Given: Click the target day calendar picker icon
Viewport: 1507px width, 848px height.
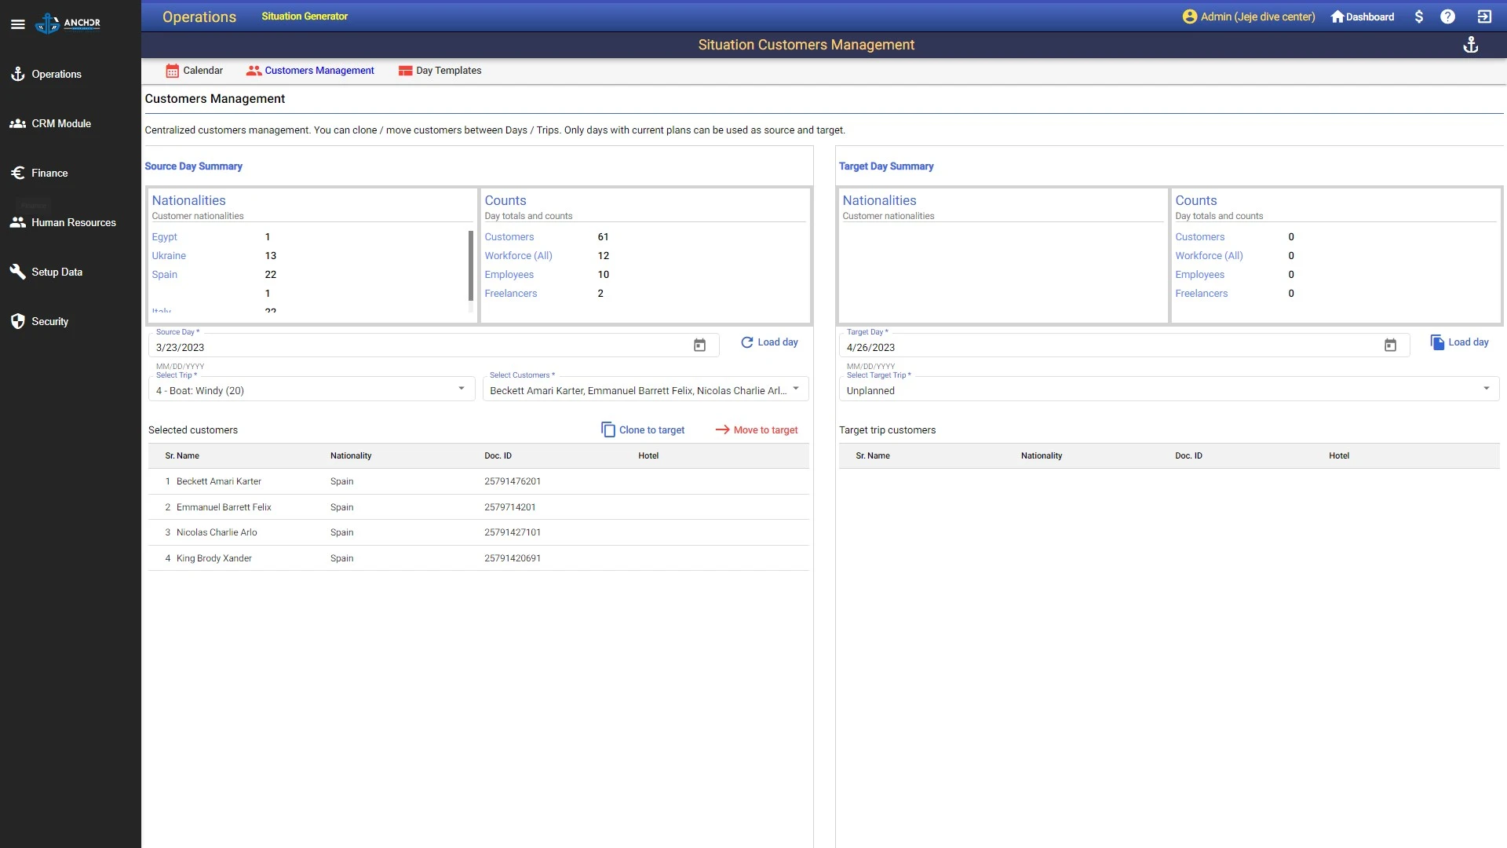Looking at the screenshot, I should coord(1390,345).
